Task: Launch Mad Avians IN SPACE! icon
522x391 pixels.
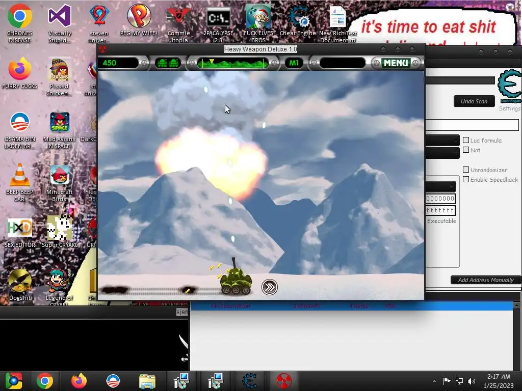Action: click(x=59, y=130)
